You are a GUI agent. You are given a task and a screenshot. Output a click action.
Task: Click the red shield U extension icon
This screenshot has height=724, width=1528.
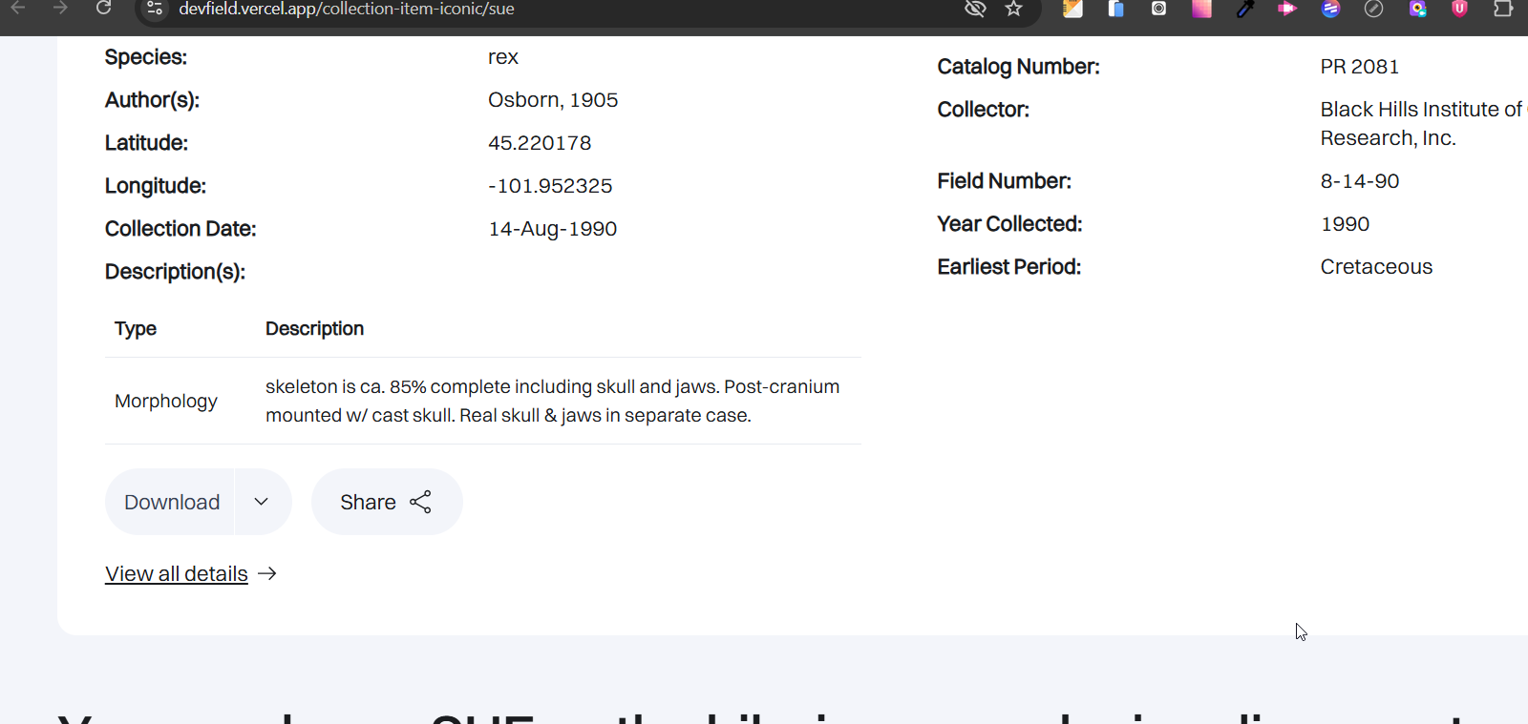tap(1459, 9)
